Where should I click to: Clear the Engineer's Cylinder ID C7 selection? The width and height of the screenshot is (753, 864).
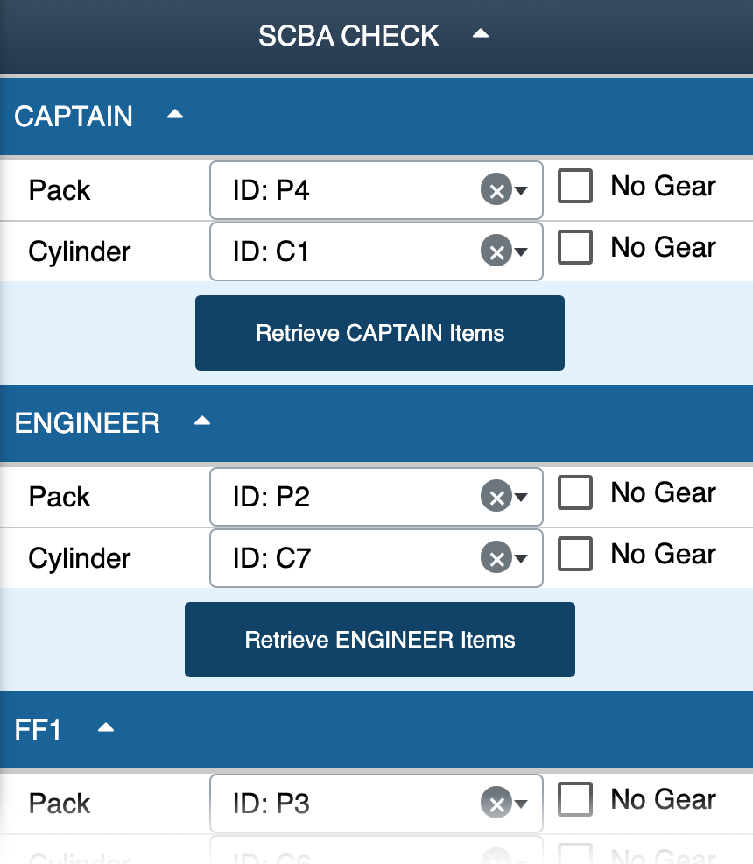tap(496, 558)
